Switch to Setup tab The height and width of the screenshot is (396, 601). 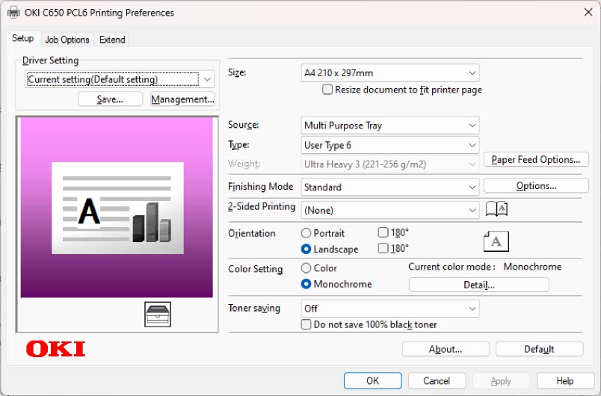click(22, 38)
